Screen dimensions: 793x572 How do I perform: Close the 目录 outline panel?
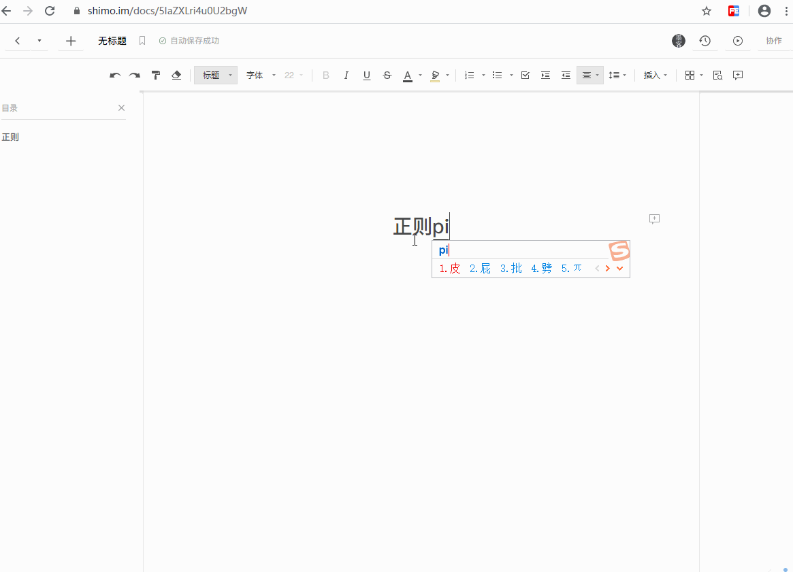click(121, 107)
